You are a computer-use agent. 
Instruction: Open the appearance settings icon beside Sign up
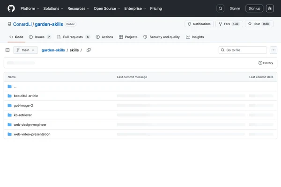pyautogui.click(x=270, y=8)
